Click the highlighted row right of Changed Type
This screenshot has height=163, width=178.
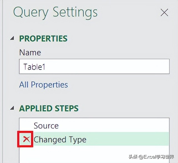coord(128,139)
